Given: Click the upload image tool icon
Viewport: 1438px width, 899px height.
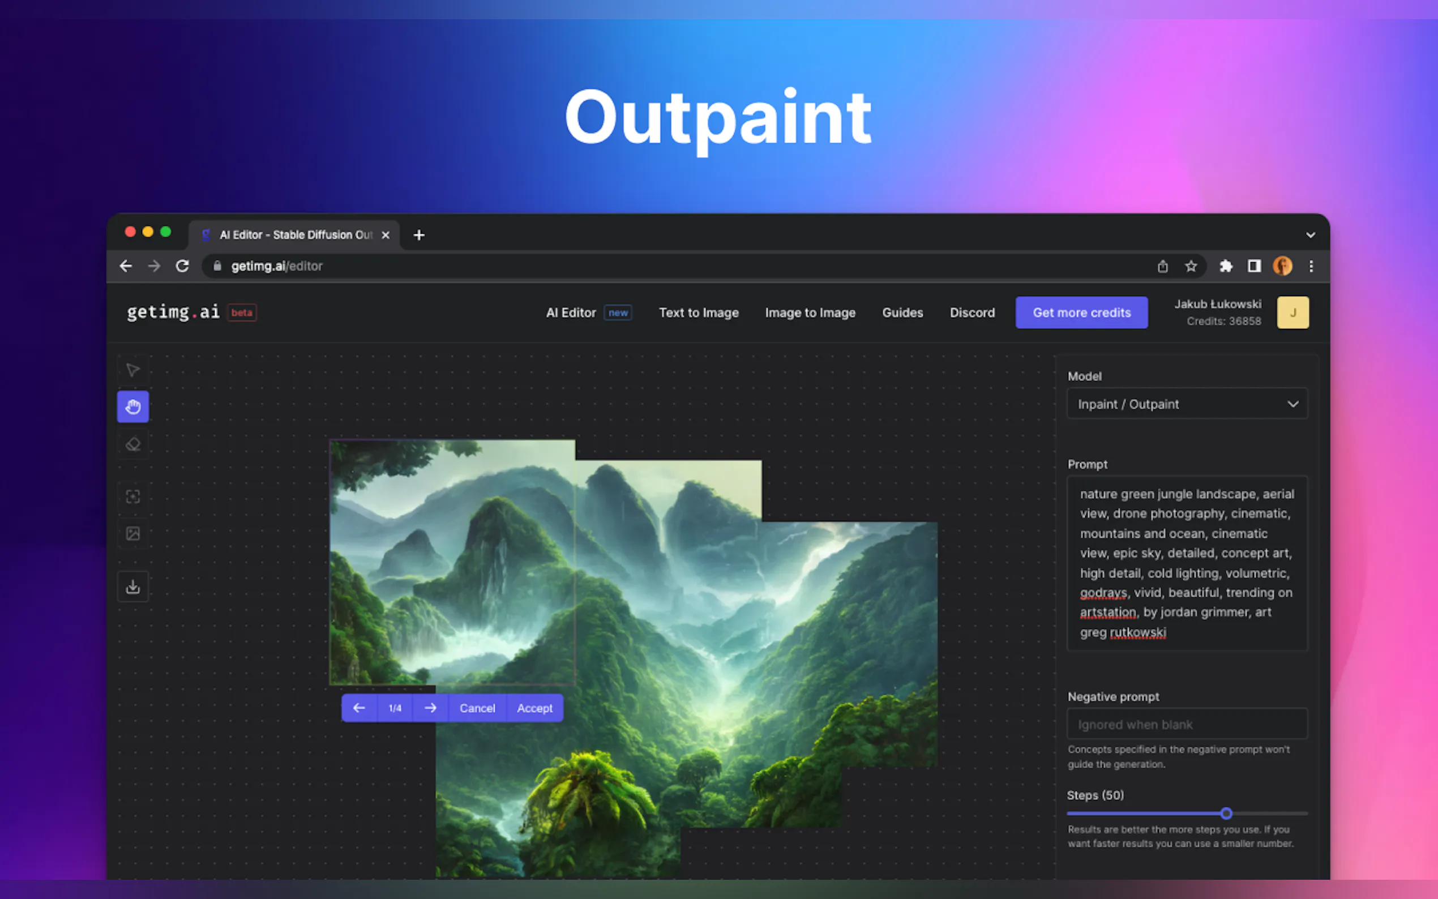Looking at the screenshot, I should [x=132, y=533].
